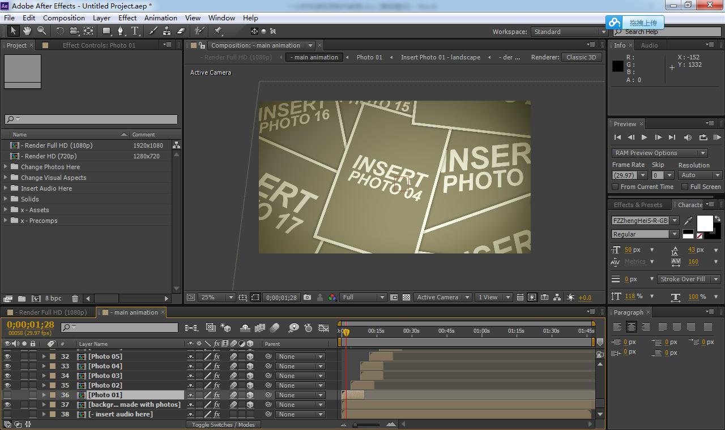Select the Hand tool
The image size is (725, 430).
27,31
